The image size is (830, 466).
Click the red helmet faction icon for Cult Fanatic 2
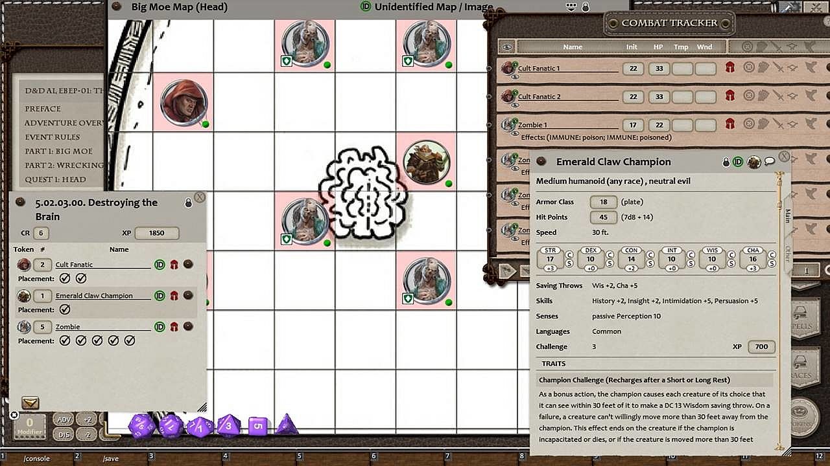(730, 96)
